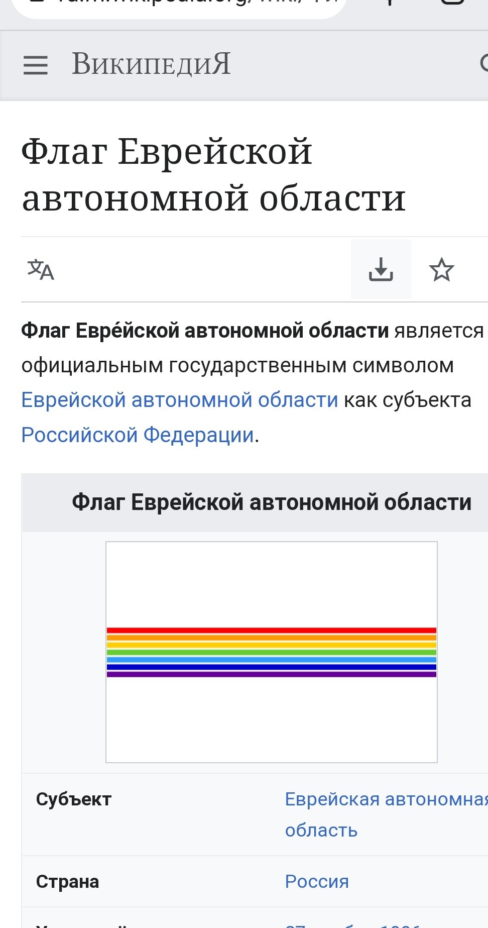Click the infobox heading "Флаг Еврейской автономной области"

point(272,502)
